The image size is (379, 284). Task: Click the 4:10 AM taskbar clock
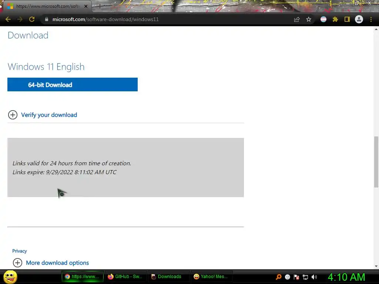346,277
